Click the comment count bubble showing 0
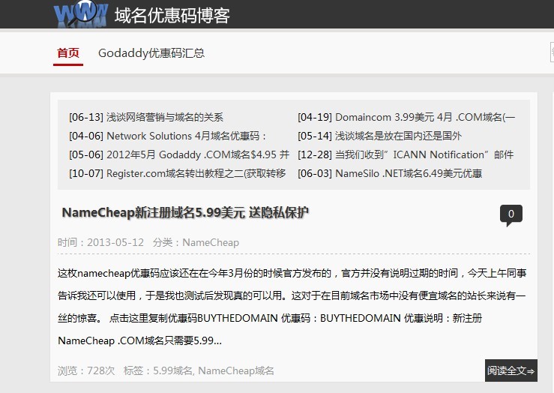Viewport: 554px width, 393px height. pos(511,214)
